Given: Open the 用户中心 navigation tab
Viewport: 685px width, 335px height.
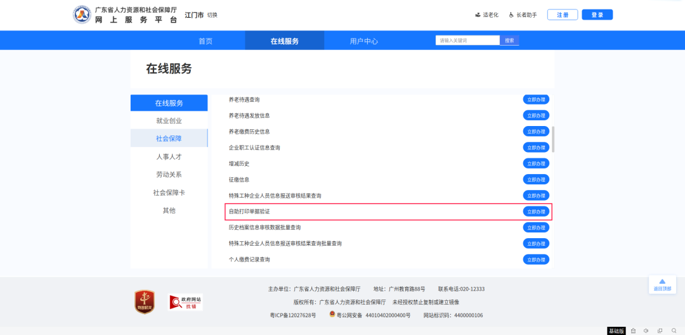Looking at the screenshot, I should [x=363, y=41].
